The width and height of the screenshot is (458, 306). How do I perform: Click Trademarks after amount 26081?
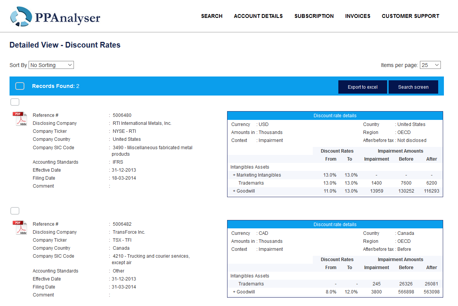[x=432, y=284]
